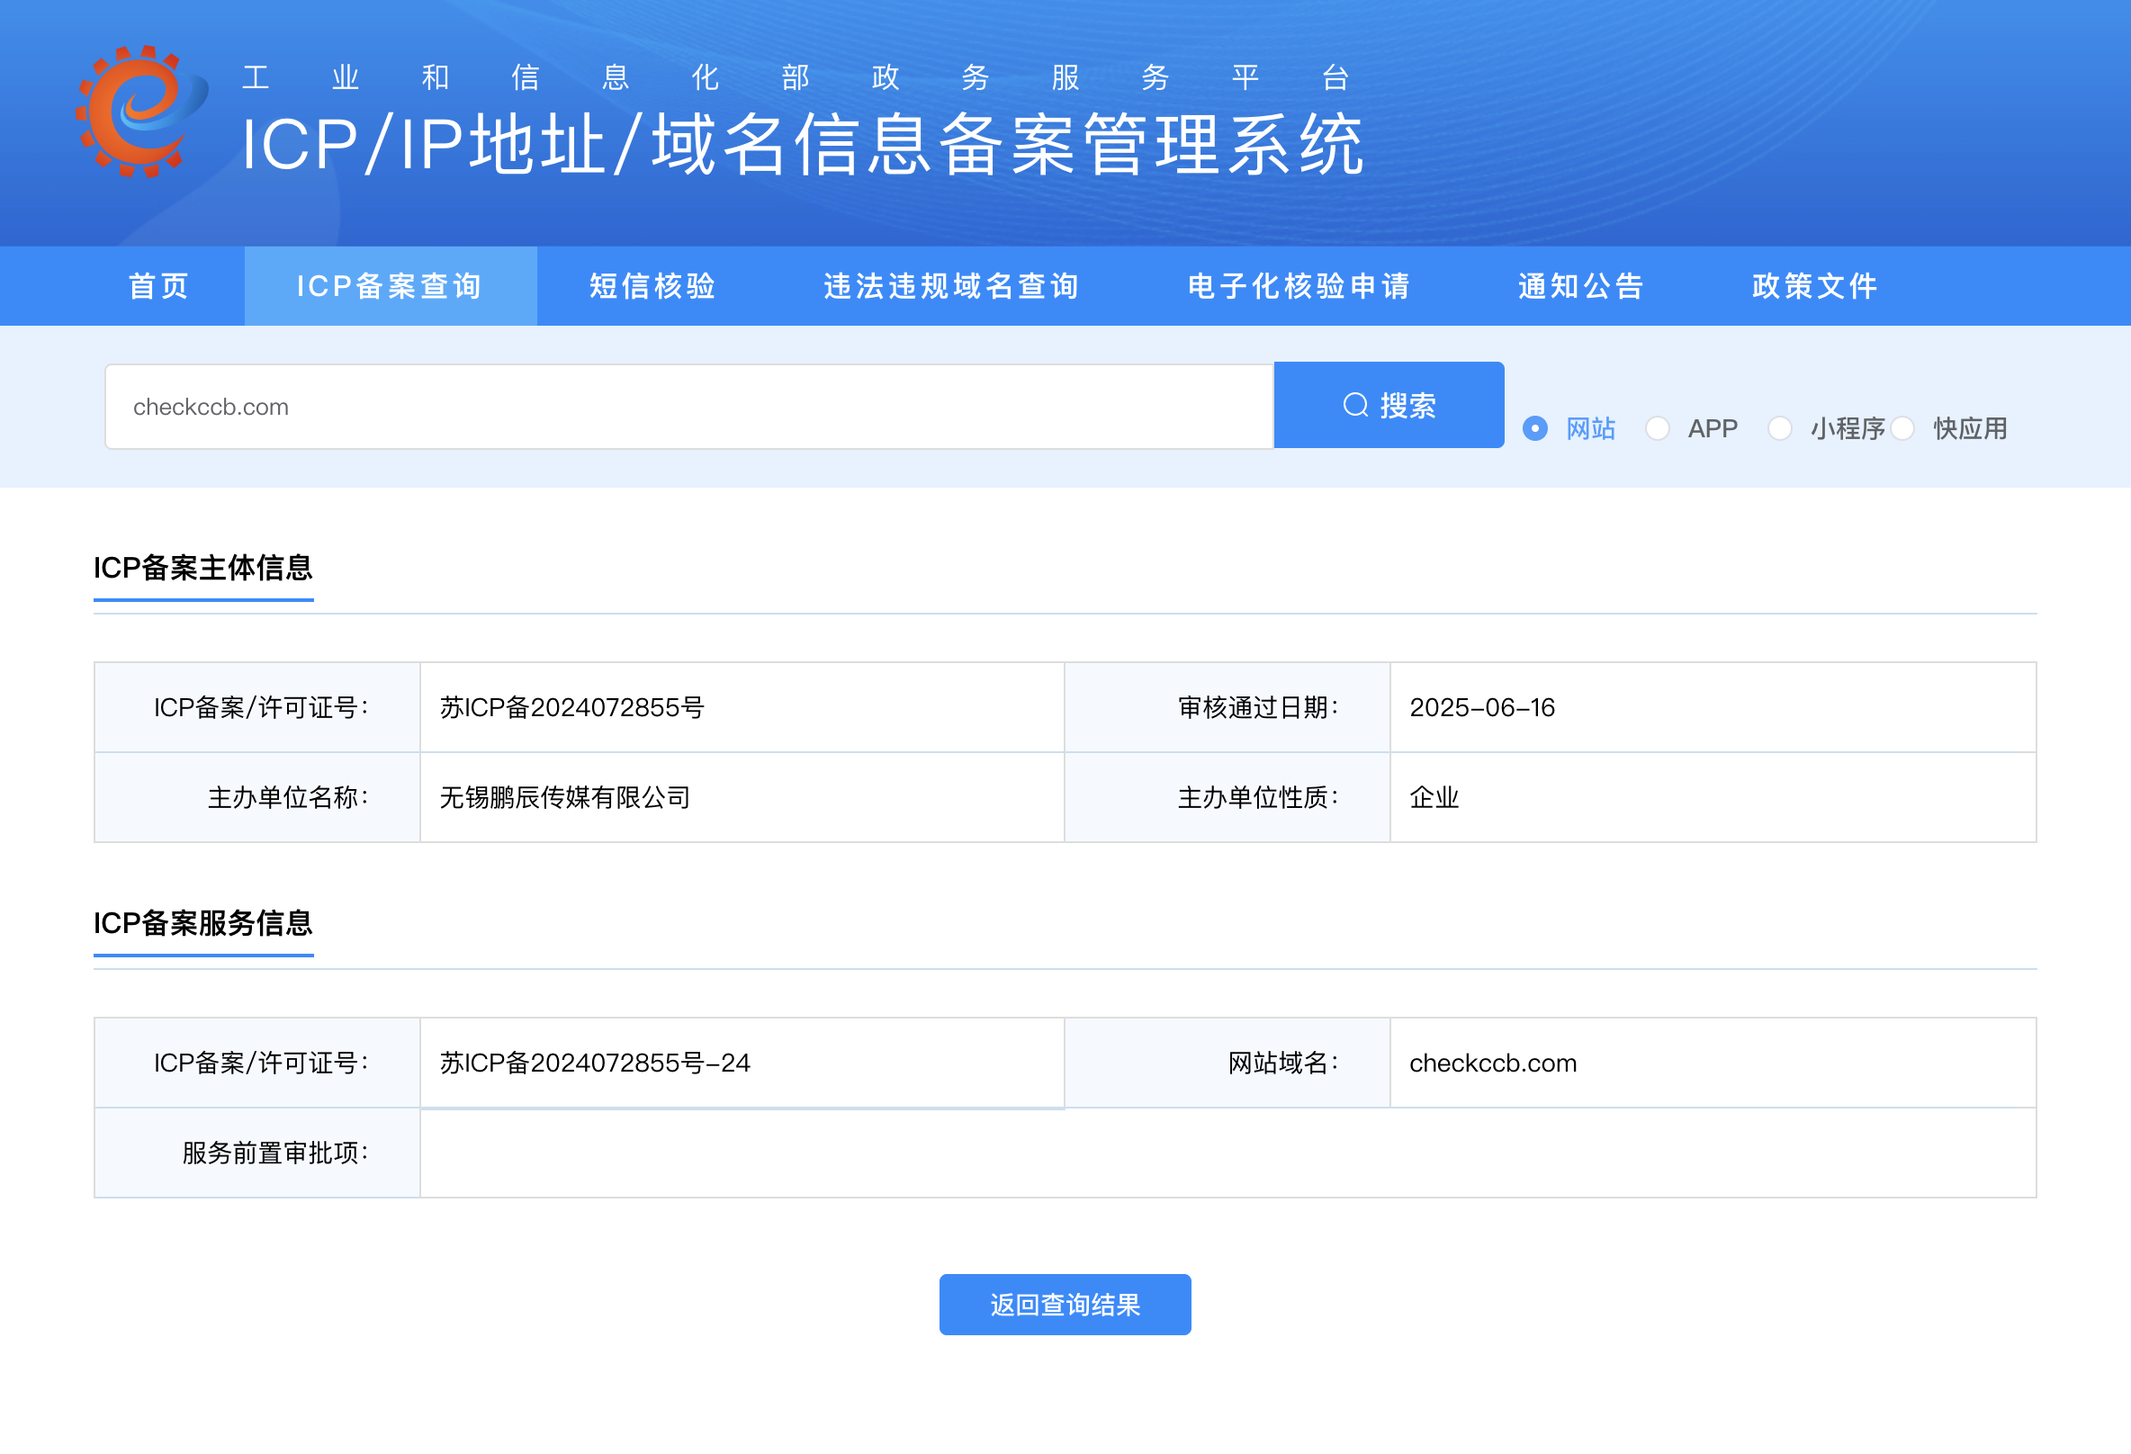Screen dimensions: 2131x1454
Task: Select the 网站 radio button
Action: 1534,428
